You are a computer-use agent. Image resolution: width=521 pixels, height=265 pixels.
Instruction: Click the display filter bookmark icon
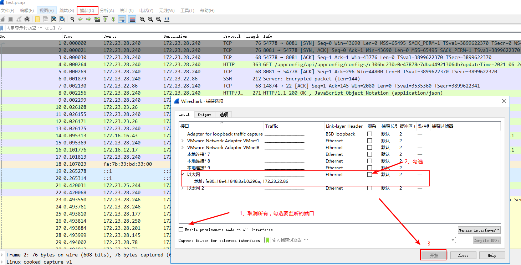[x=2, y=28]
